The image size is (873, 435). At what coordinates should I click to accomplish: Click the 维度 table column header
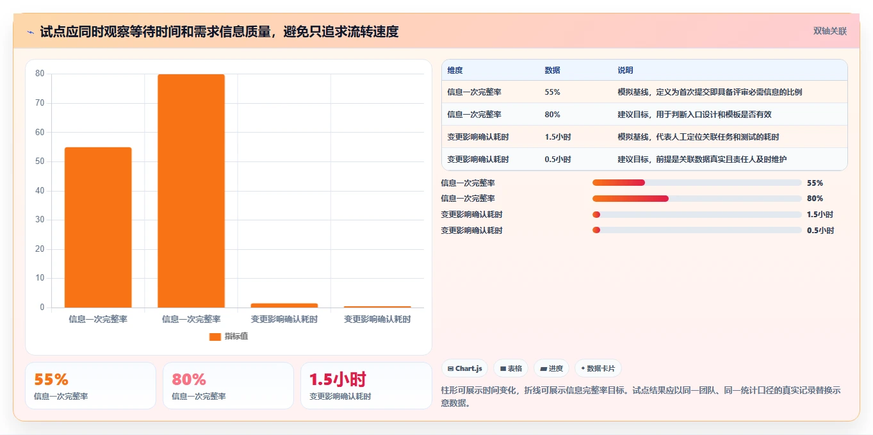click(455, 70)
